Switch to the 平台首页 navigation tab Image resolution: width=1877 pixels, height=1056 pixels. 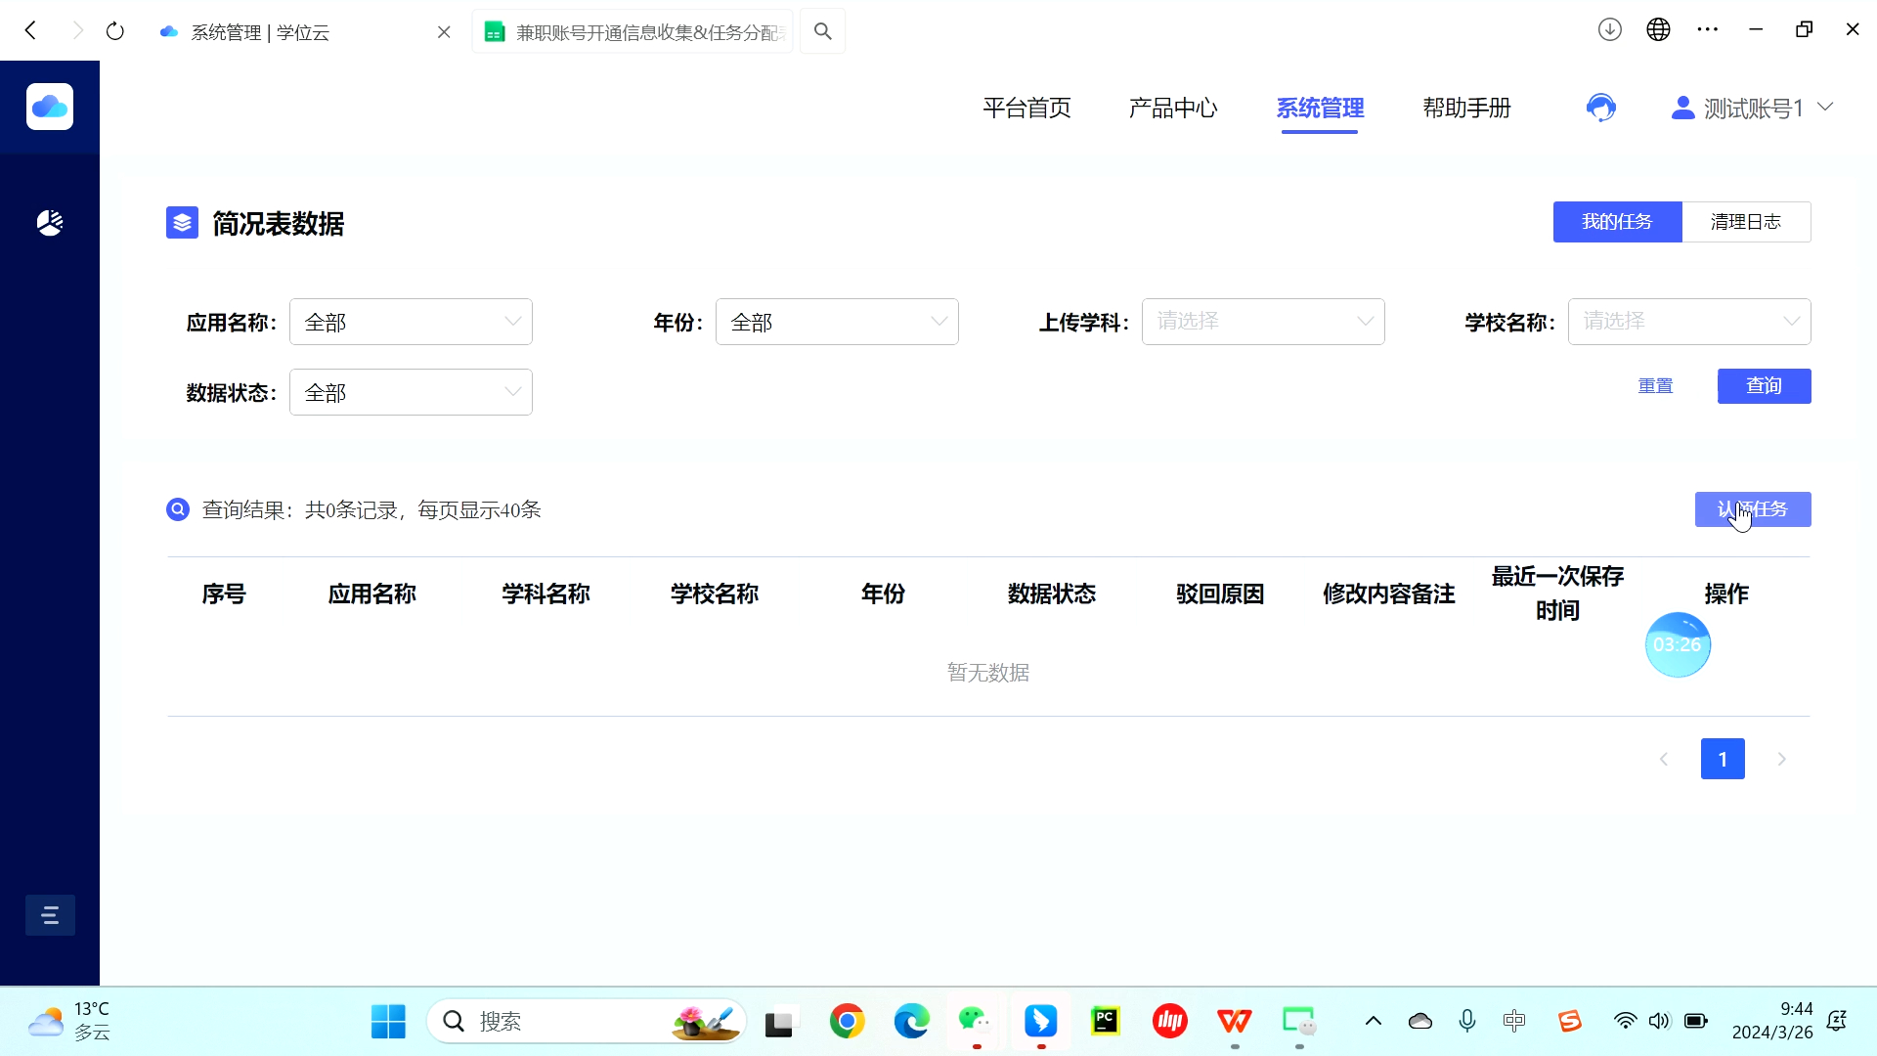1026,108
